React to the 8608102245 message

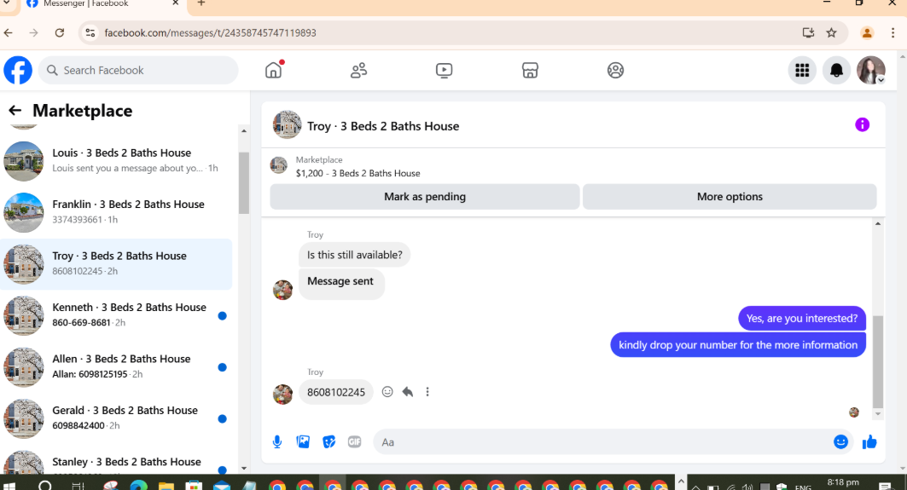point(387,392)
